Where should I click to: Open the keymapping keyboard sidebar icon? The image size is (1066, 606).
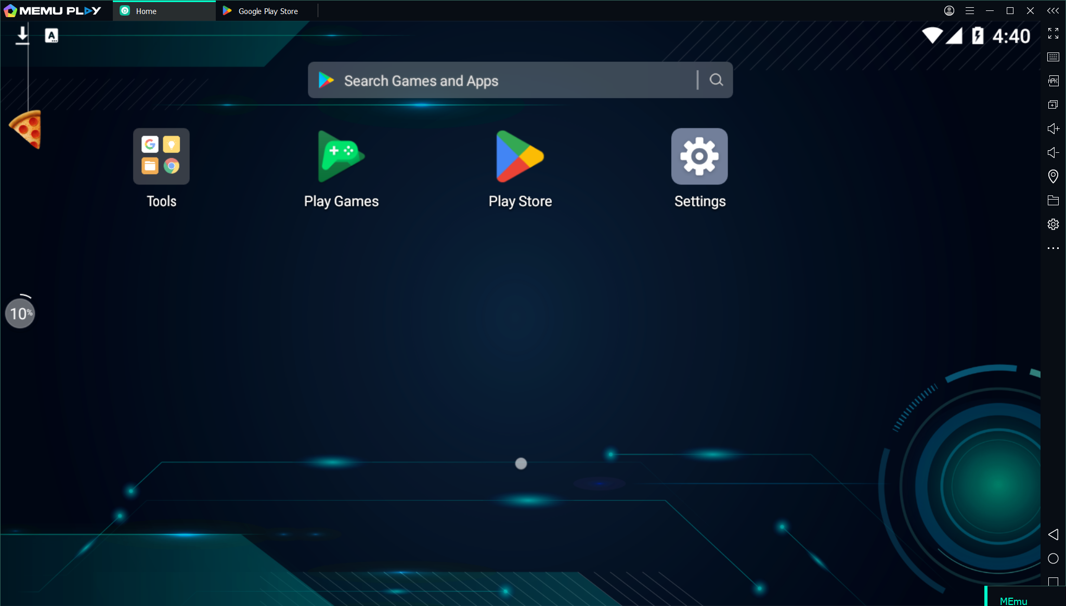[1053, 57]
